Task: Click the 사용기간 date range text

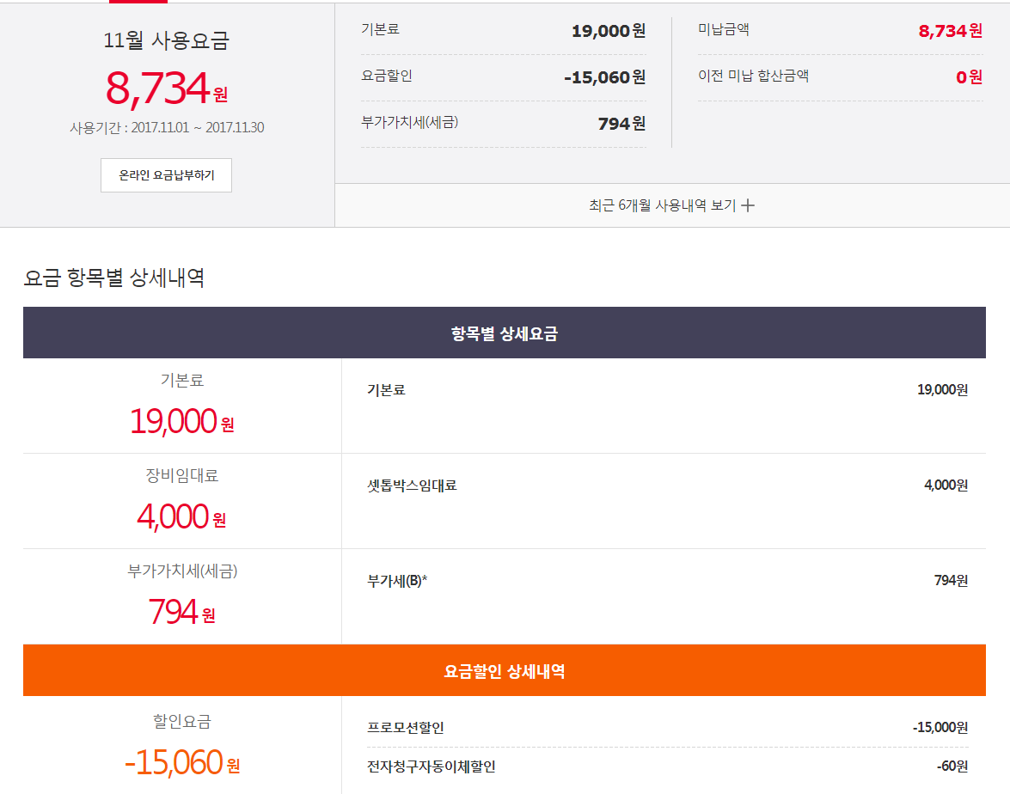Action: pos(167,128)
